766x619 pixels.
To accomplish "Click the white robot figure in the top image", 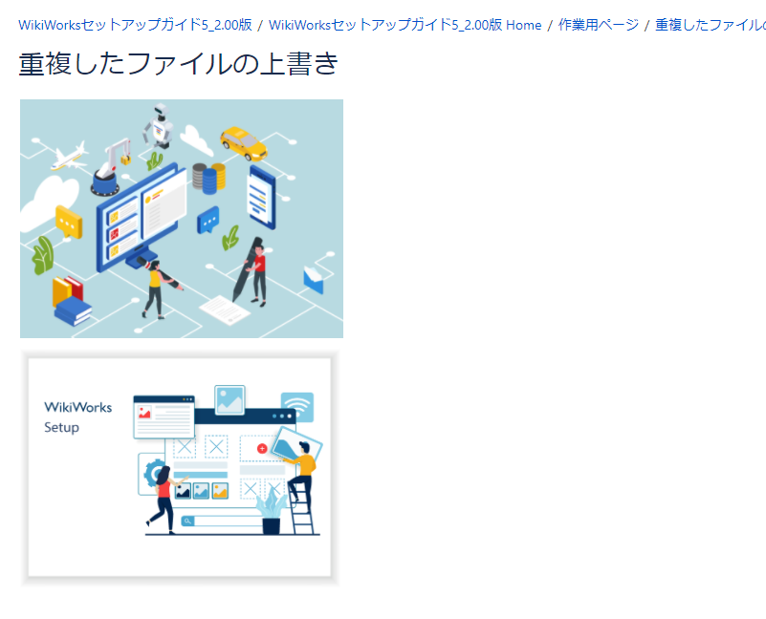I will pos(158,125).
